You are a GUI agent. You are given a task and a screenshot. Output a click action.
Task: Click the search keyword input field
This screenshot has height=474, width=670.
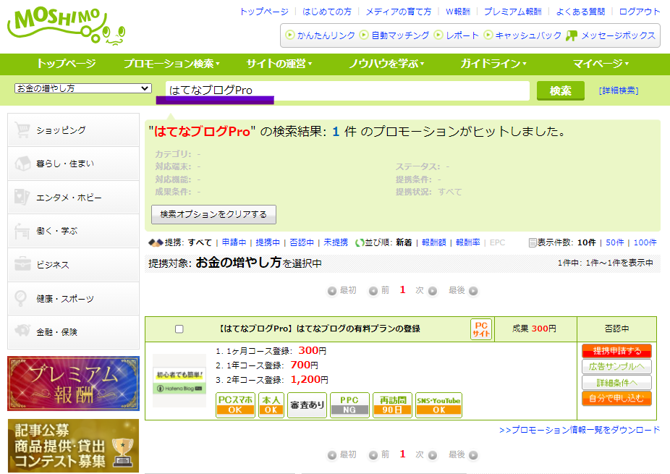coord(347,90)
